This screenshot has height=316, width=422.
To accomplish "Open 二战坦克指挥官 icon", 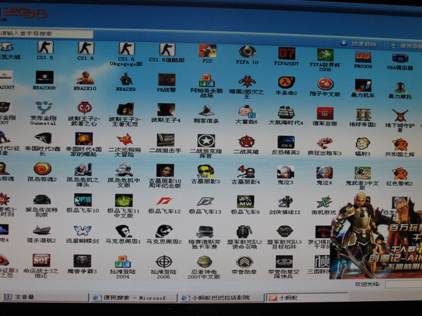I will coord(206,141).
